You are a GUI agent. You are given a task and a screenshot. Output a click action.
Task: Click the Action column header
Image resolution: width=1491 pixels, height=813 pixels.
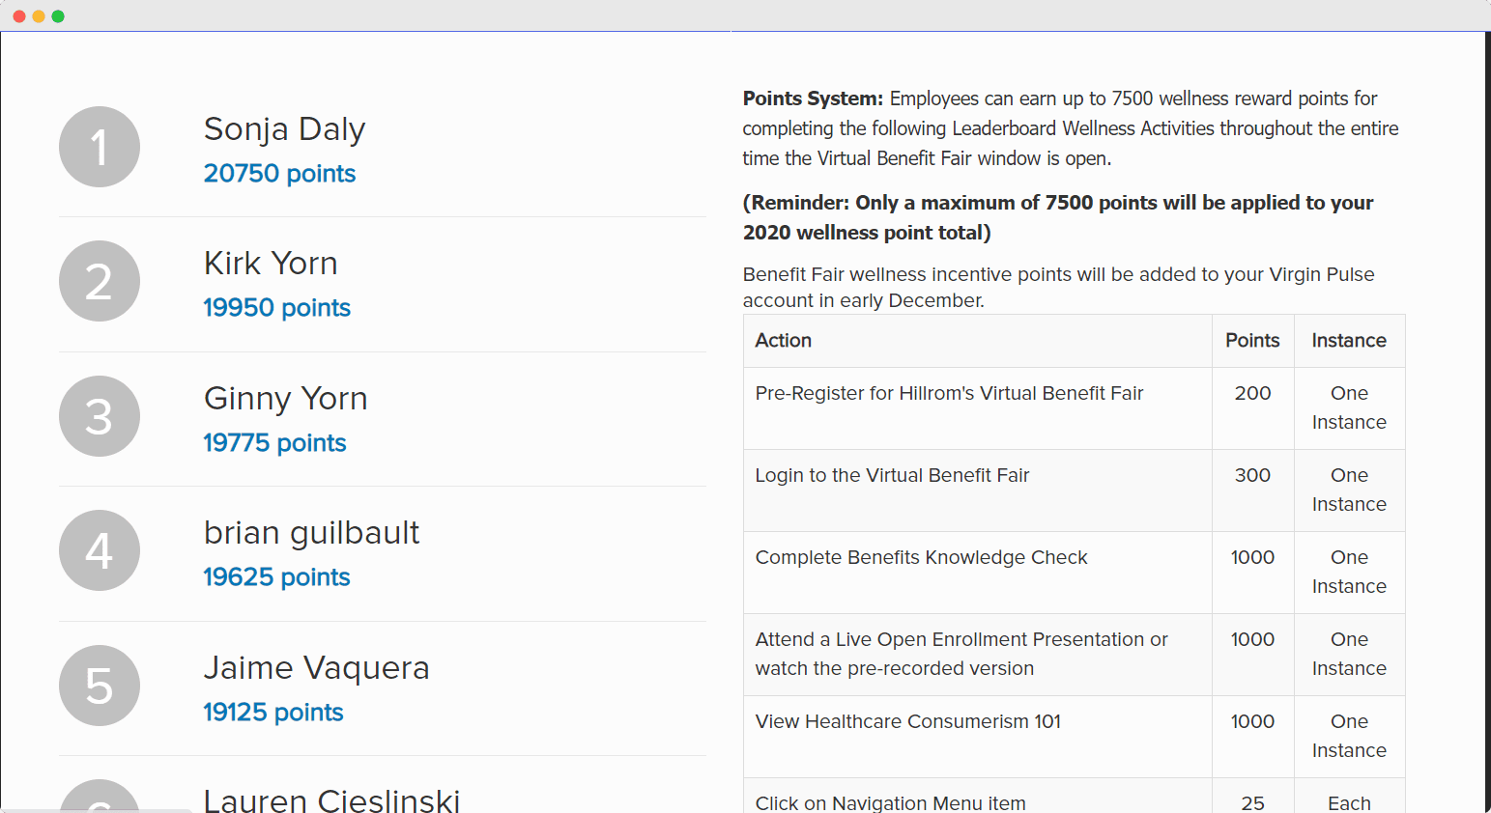pos(784,340)
